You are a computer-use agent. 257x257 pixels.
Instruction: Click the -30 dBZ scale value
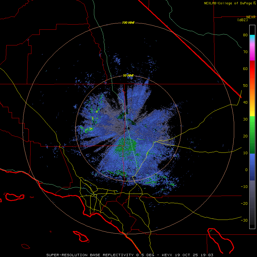(x=244, y=220)
